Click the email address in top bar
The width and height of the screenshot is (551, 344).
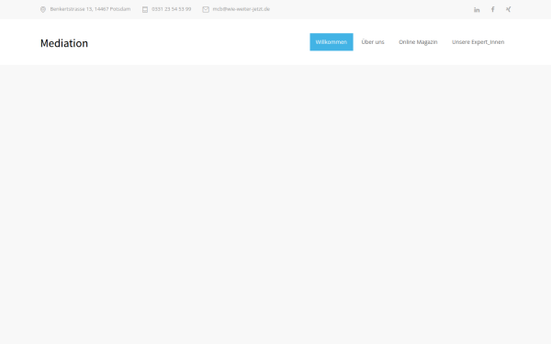tap(241, 9)
